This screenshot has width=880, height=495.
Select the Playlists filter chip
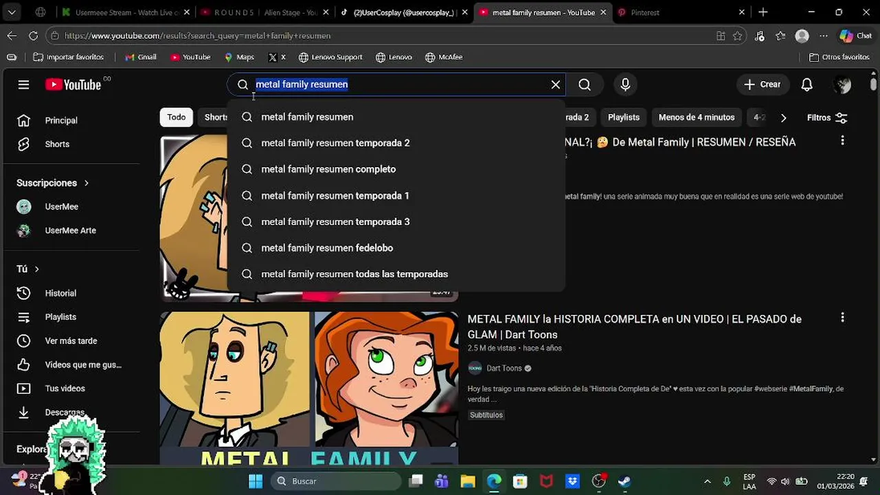click(624, 118)
